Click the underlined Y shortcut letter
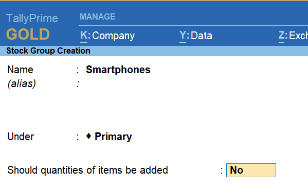The image size is (308, 186). pos(183,36)
